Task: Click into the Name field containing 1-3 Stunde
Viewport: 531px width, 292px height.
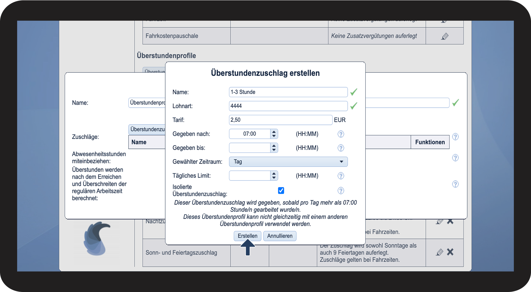Action: coord(288,92)
